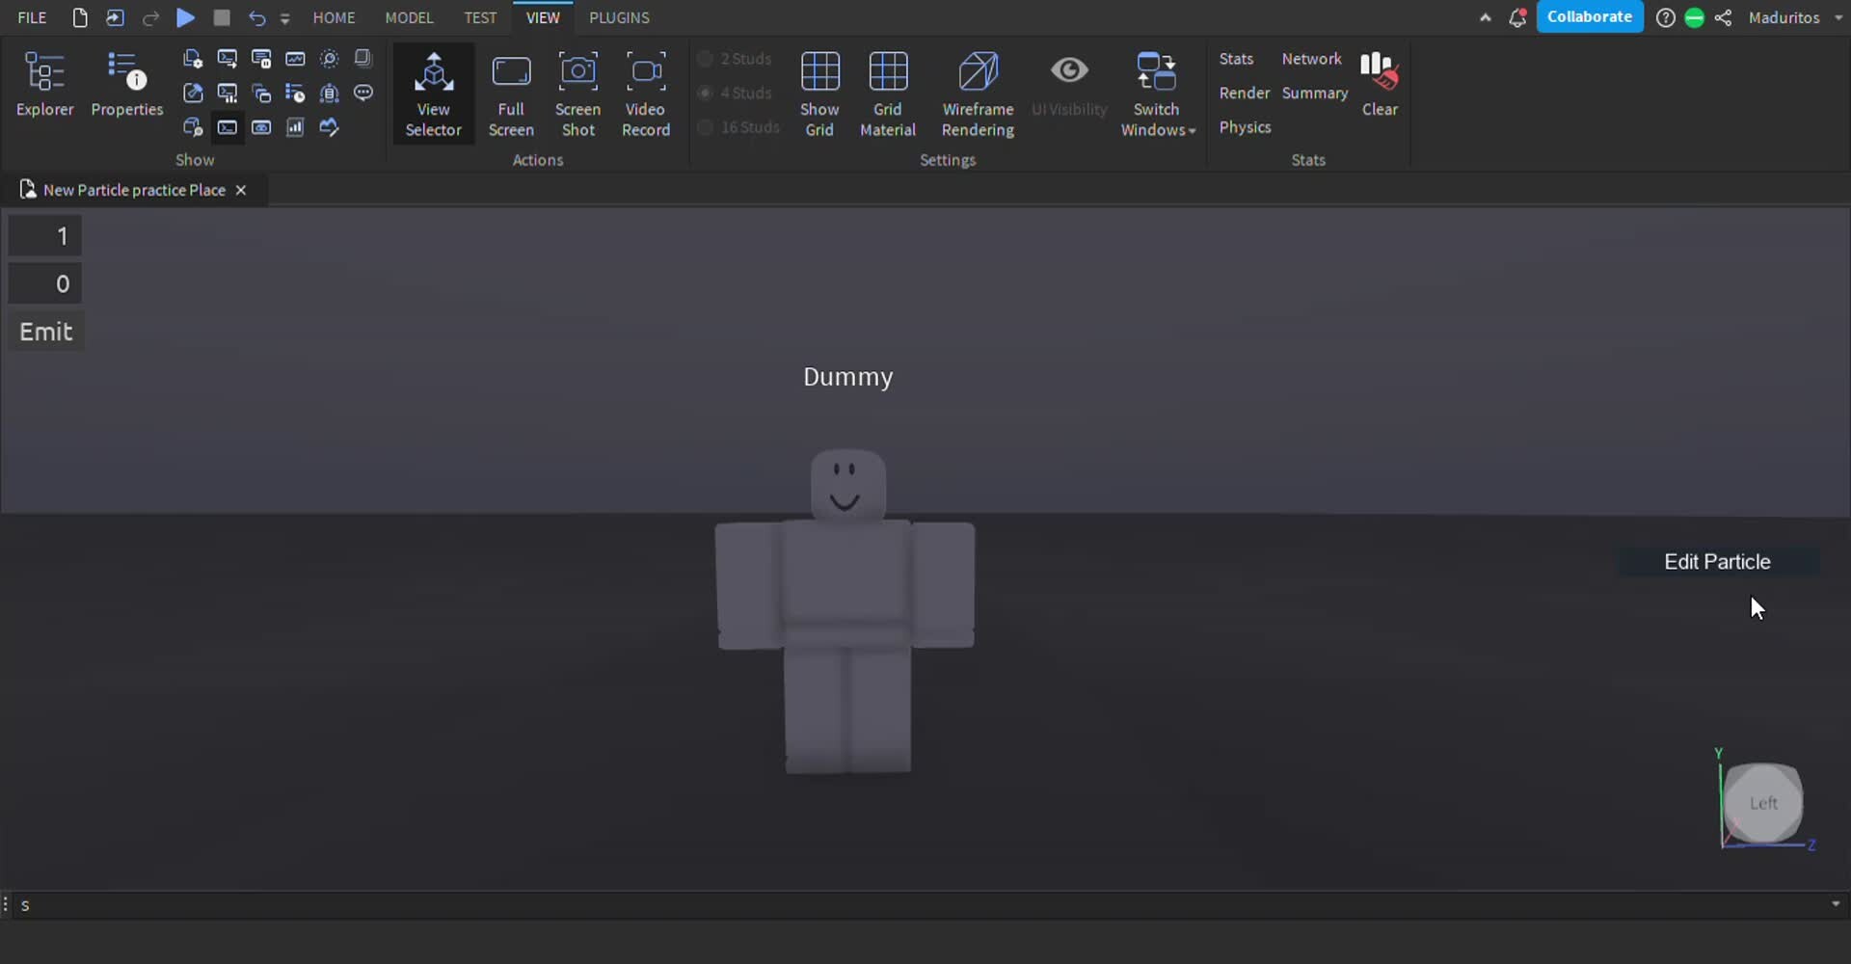
Task: Expand the Switch Windows dropdown
Action: [x=1158, y=94]
